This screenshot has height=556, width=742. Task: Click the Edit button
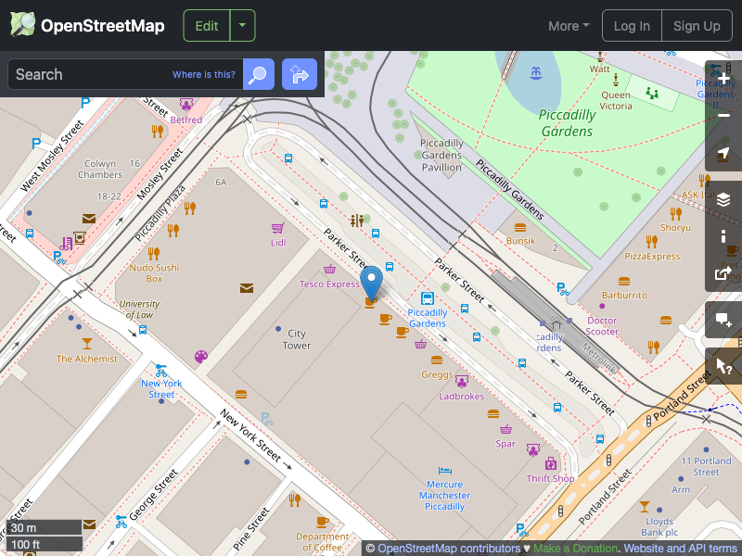[206, 25]
